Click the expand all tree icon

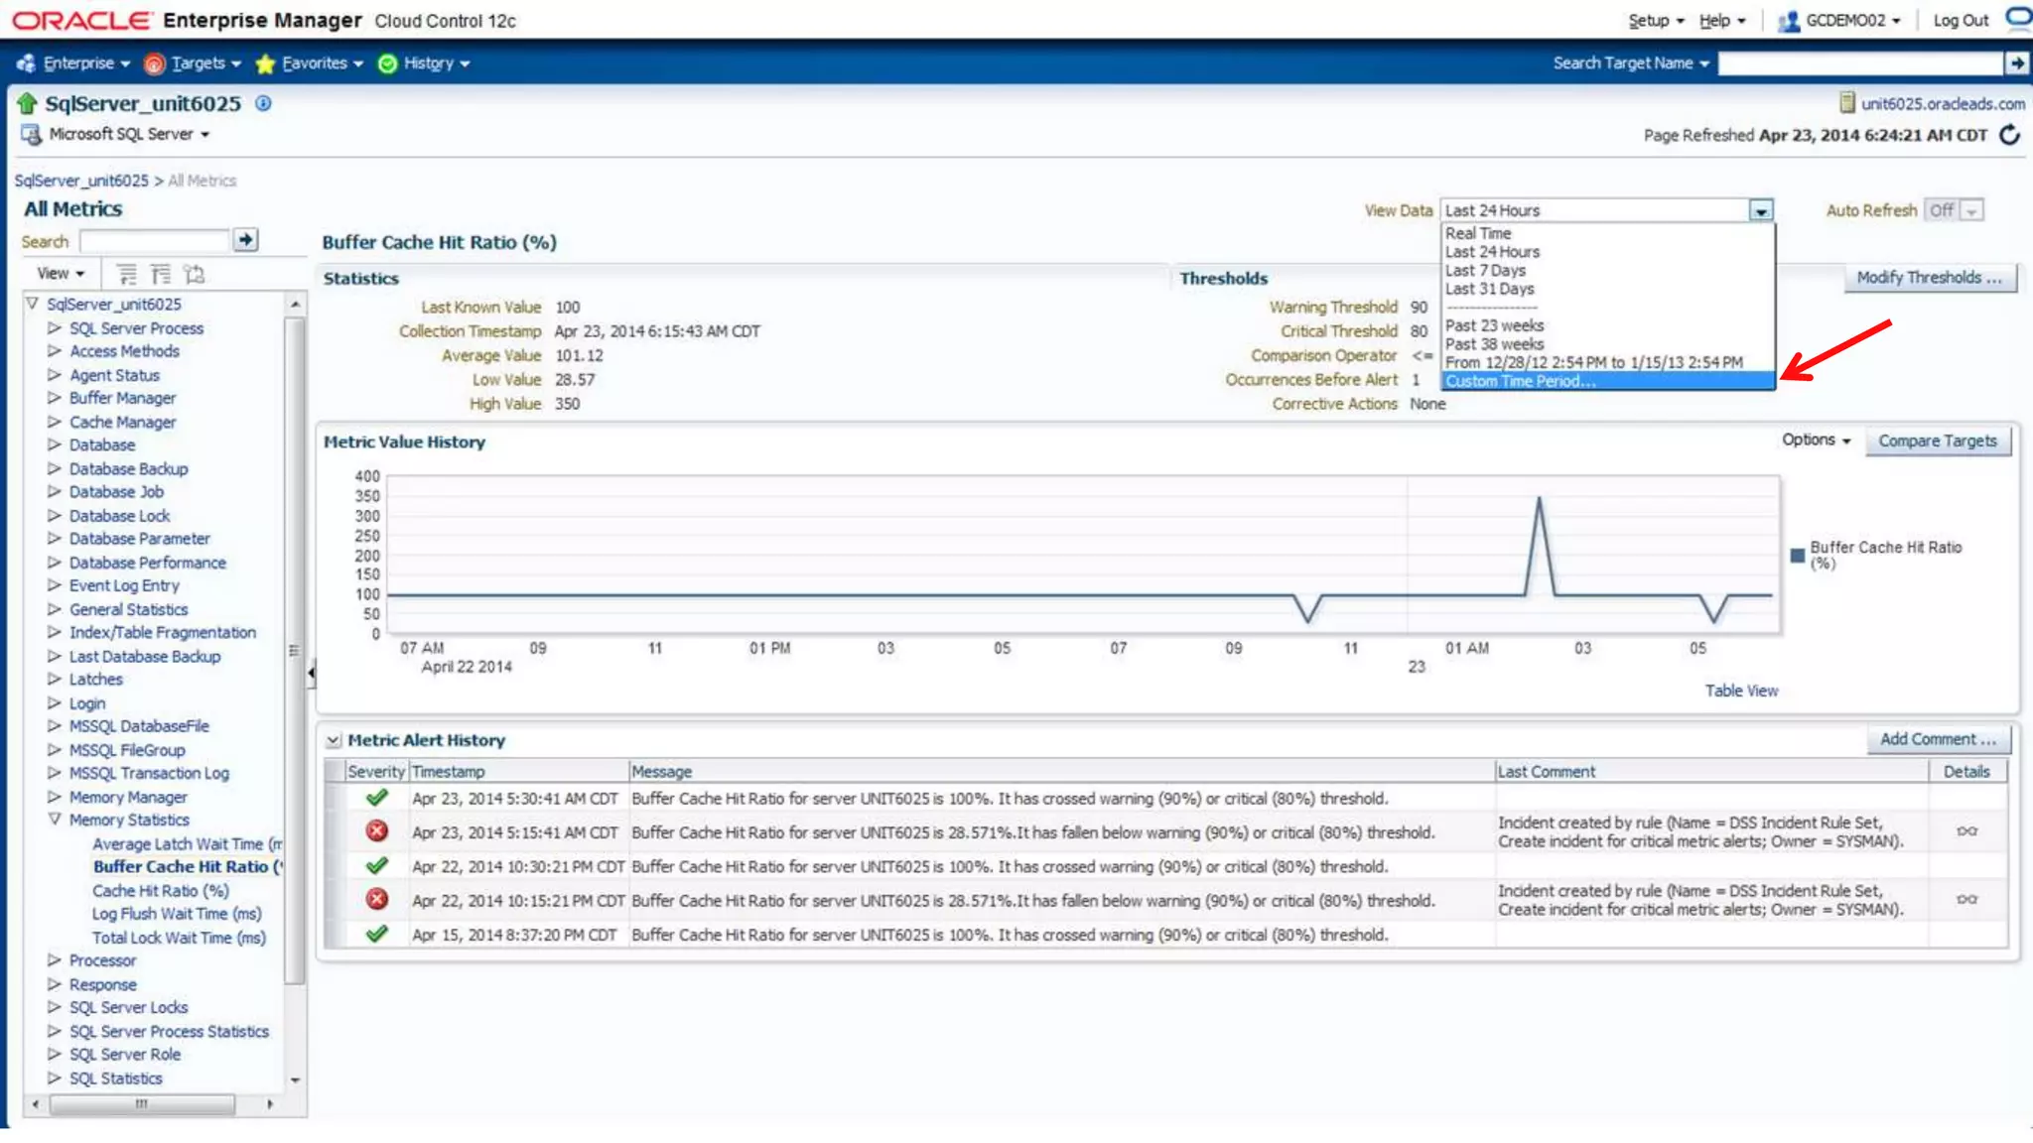(127, 274)
